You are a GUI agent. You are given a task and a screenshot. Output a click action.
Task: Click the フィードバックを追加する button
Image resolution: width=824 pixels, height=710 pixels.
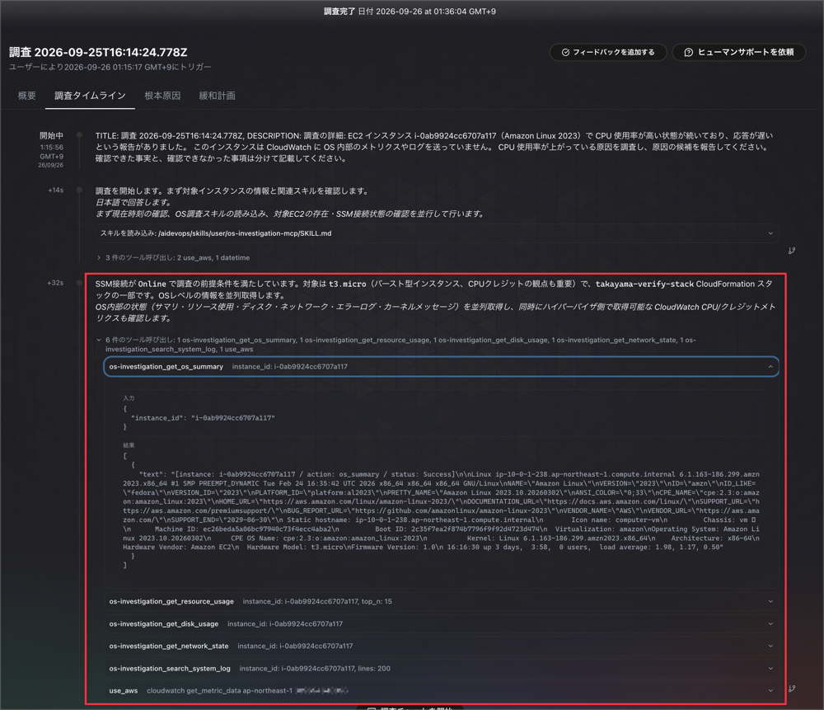[608, 52]
